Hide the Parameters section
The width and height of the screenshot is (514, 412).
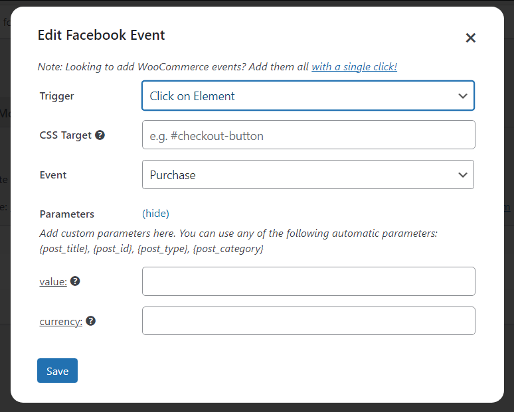tap(156, 214)
